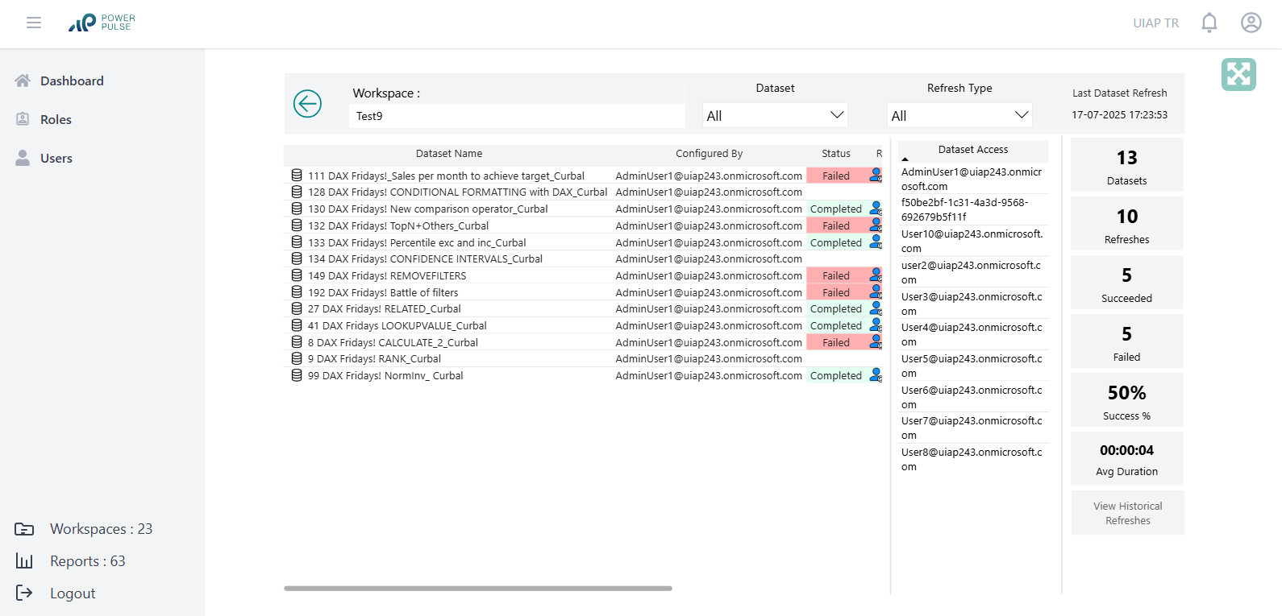The width and height of the screenshot is (1282, 616).
Task: Toggle the green full-screen expand icon
Action: pos(1238,74)
